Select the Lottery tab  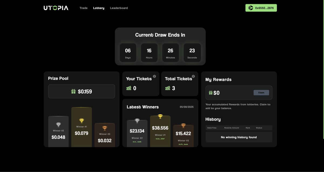pos(99,8)
